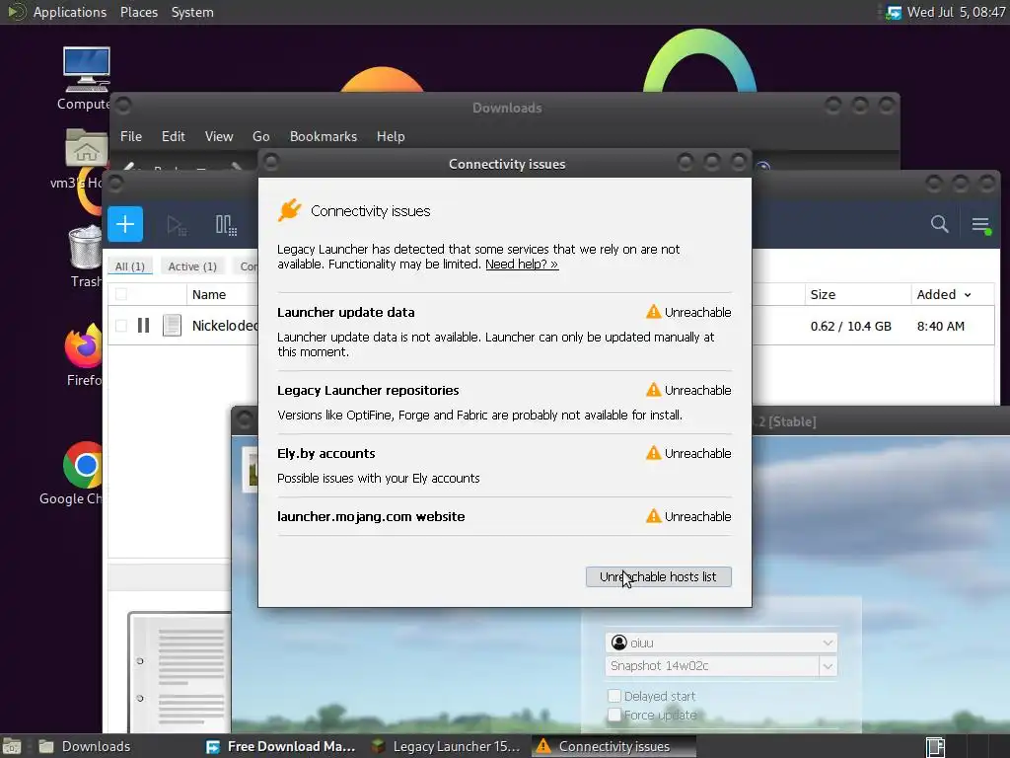The height and width of the screenshot is (758, 1010).
Task: Select the Active (1) downloads tab
Action: (x=192, y=266)
